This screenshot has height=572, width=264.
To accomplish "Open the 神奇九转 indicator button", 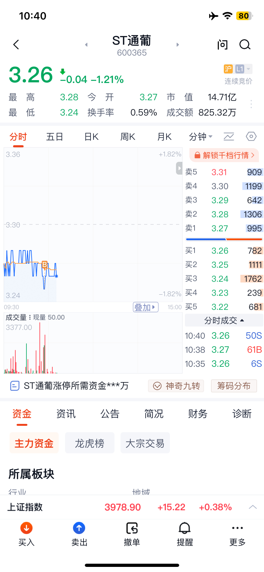I will point(176,386).
